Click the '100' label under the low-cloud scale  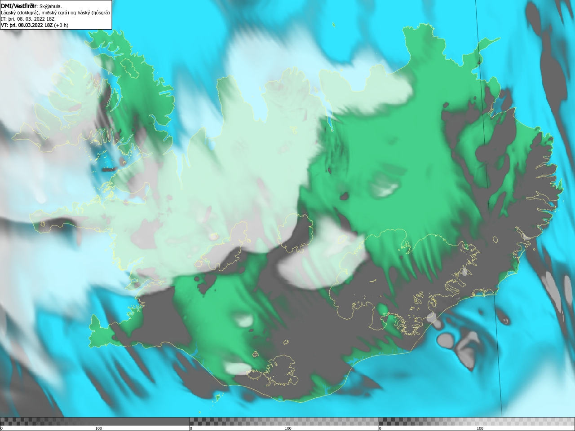[x=98, y=428]
